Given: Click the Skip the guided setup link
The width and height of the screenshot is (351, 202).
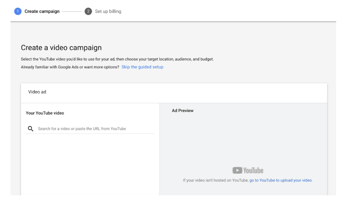Looking at the screenshot, I should (142, 67).
